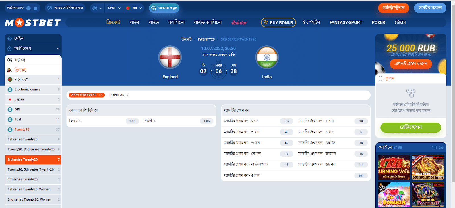Select first ball ৫ রান odds 101
Screen dimensions: 455x208
361,176
